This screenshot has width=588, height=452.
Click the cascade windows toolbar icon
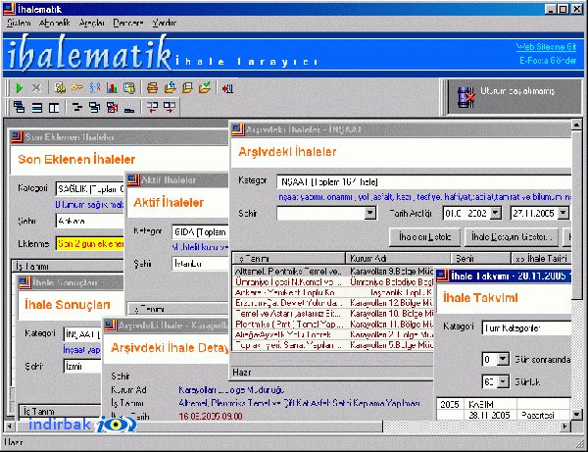(x=19, y=108)
